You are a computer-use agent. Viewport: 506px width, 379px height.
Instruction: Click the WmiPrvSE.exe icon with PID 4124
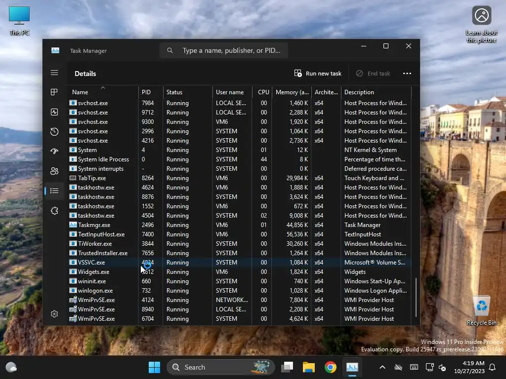(x=73, y=300)
